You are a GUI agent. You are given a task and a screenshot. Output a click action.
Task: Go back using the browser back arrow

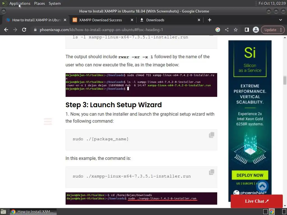click(x=6, y=30)
